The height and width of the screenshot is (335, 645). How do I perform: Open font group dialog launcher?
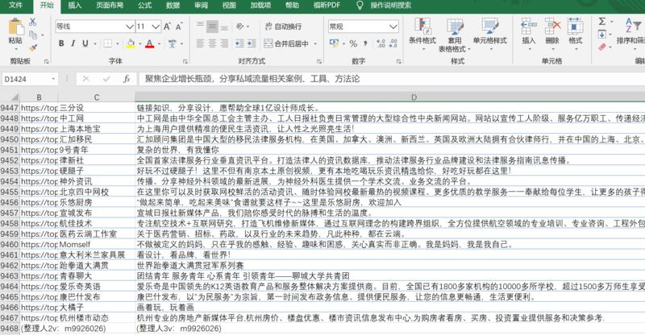pyautogui.click(x=185, y=61)
